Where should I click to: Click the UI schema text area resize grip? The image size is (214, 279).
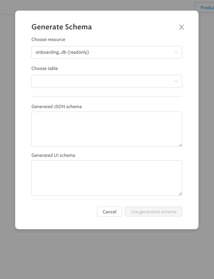[180, 194]
